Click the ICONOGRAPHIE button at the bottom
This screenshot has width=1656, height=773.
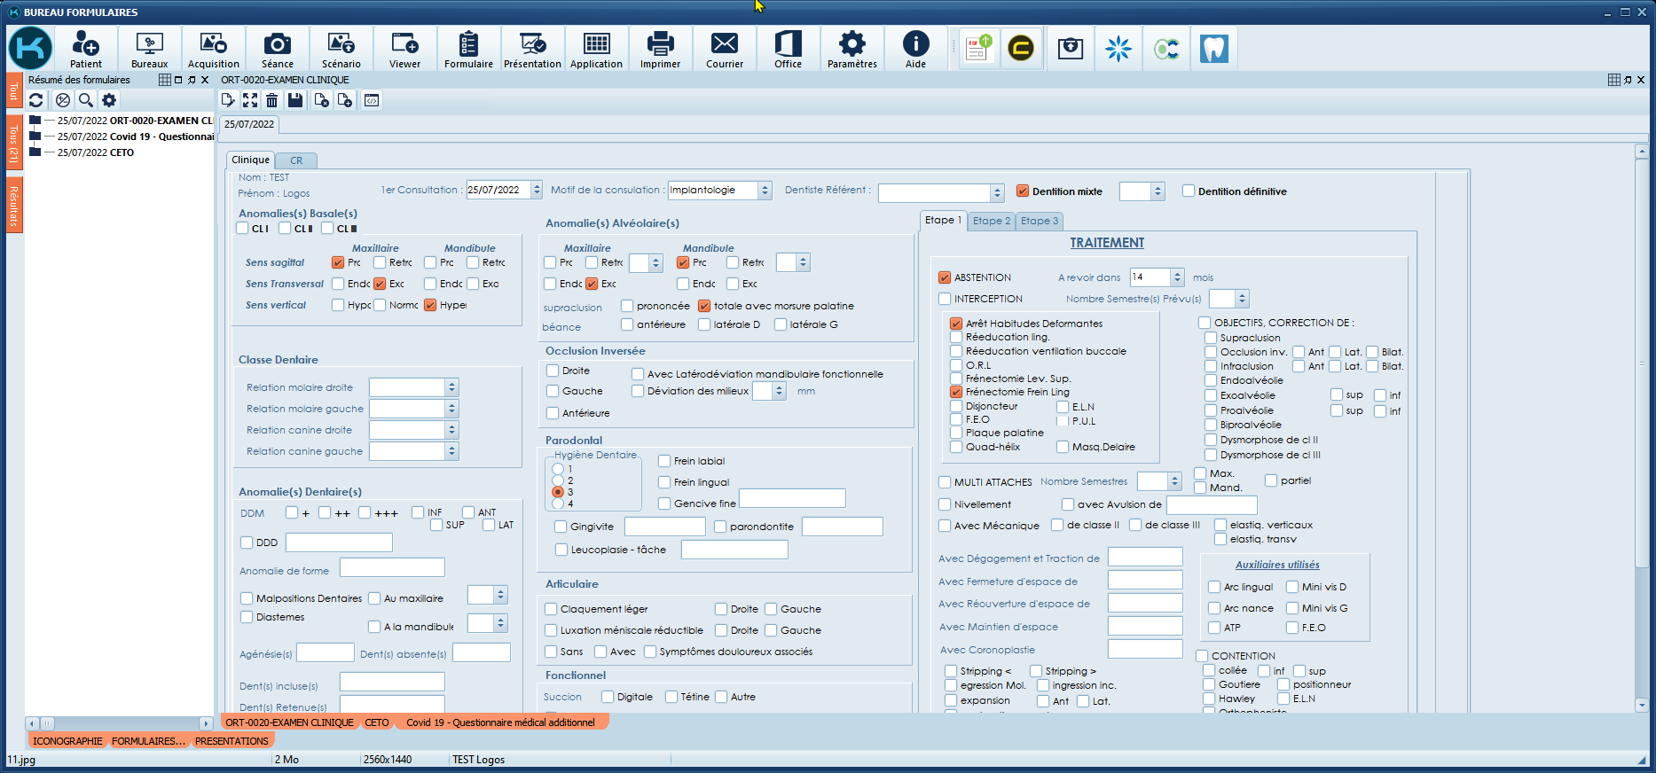[67, 741]
